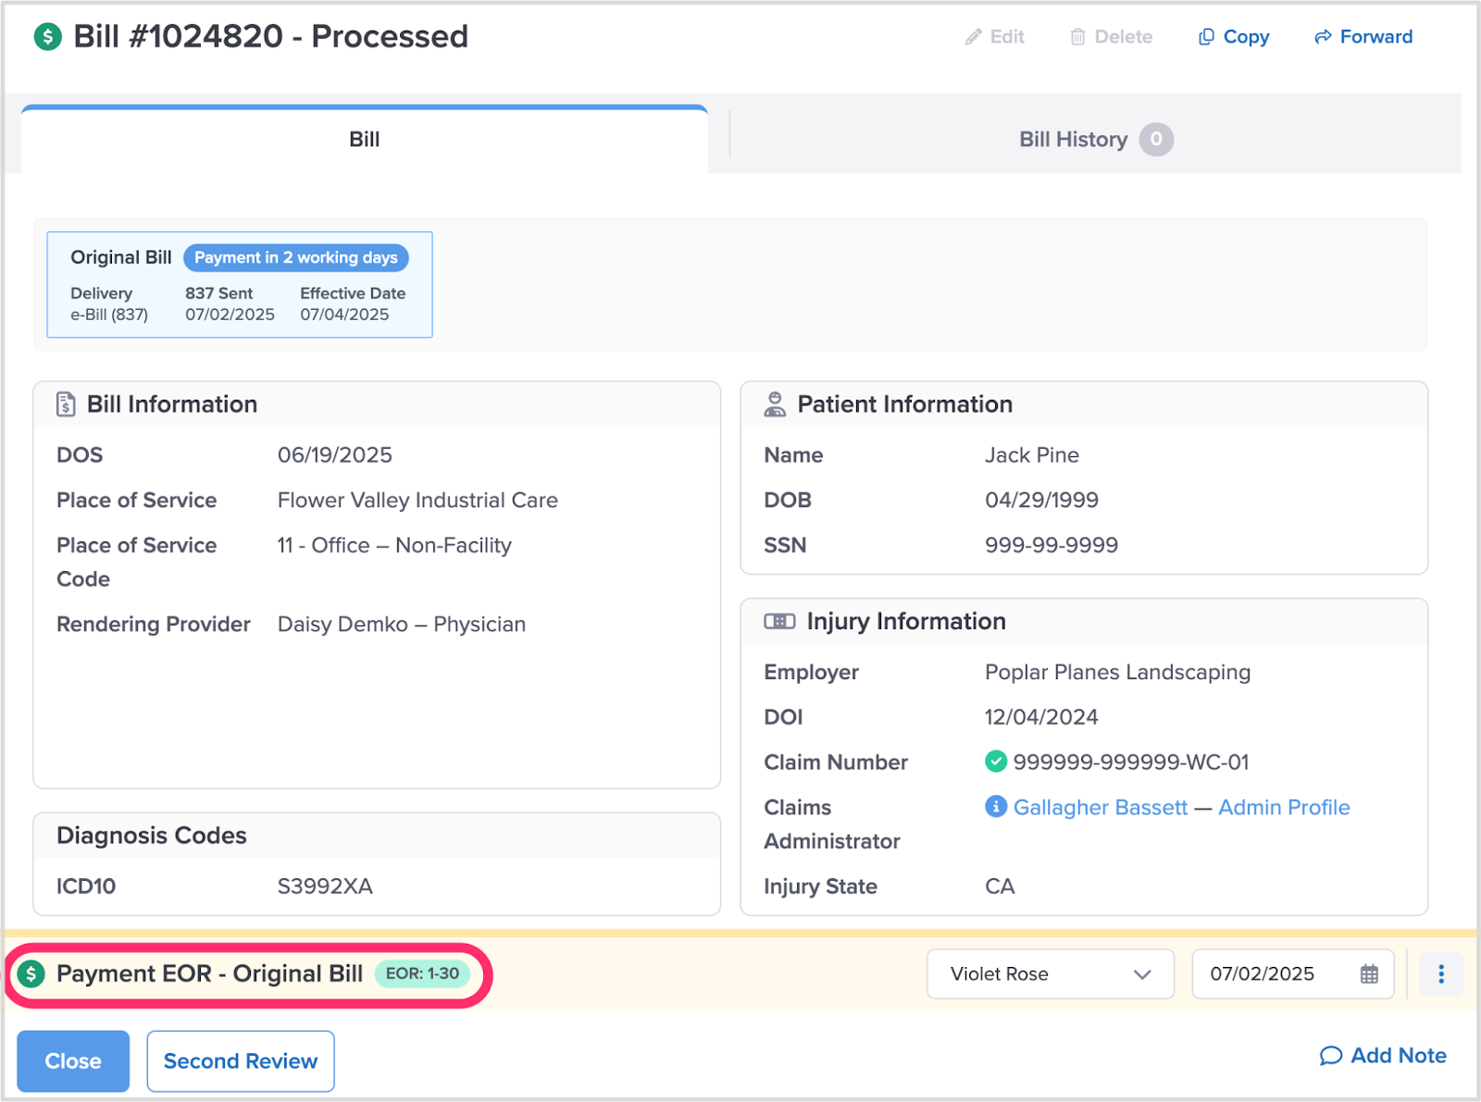This screenshot has width=1481, height=1102.
Task: Click the blue info icon beside Gallagher Bassett
Action: 996,807
